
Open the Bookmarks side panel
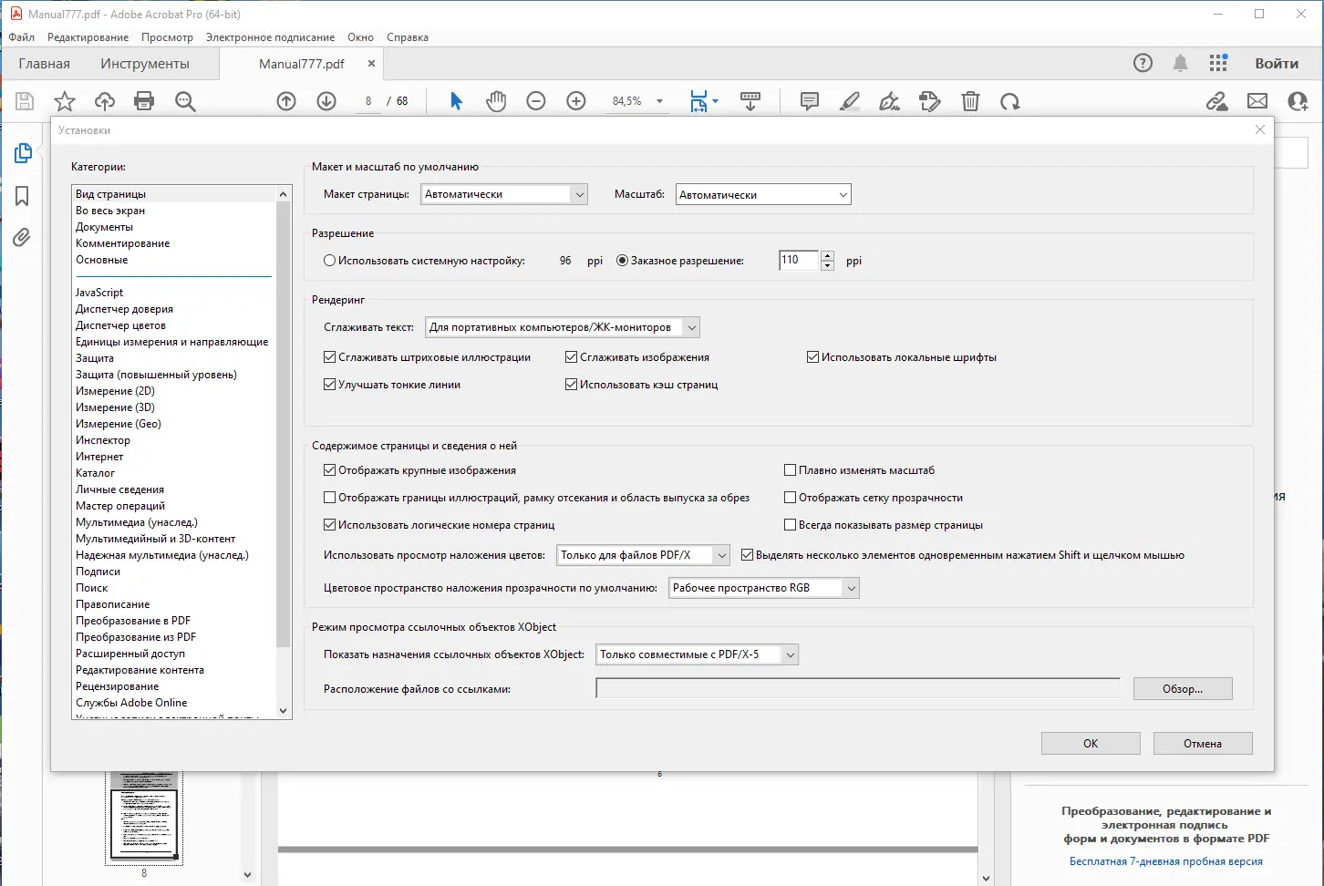[22, 196]
